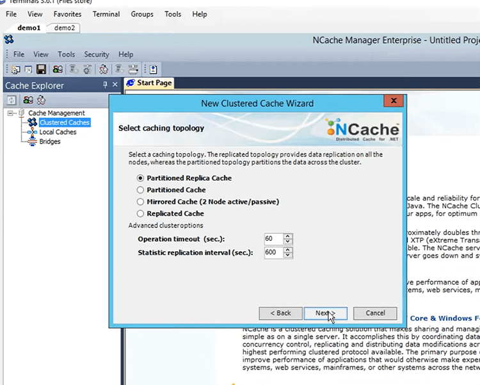Select Partitioned Replica Cache radio button
The height and width of the screenshot is (385, 480).
(140, 178)
